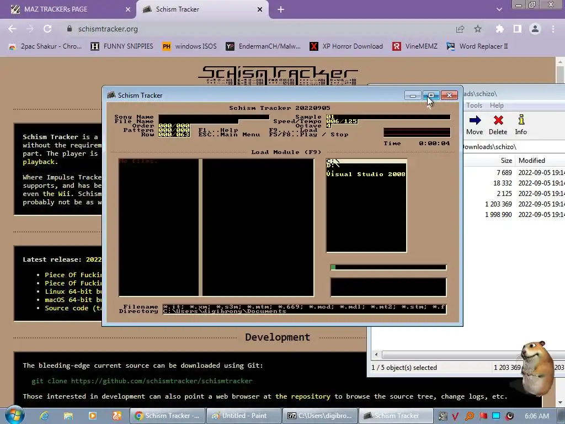565x424 pixels.
Task: Select the 1 998 990 size file row
Action: pos(514,215)
